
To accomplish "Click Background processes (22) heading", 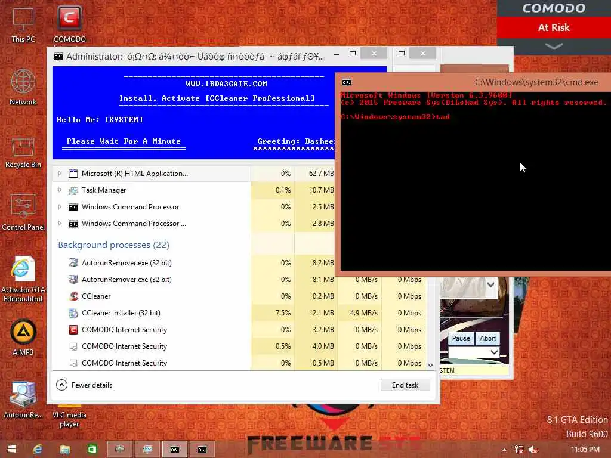I will 113,245.
